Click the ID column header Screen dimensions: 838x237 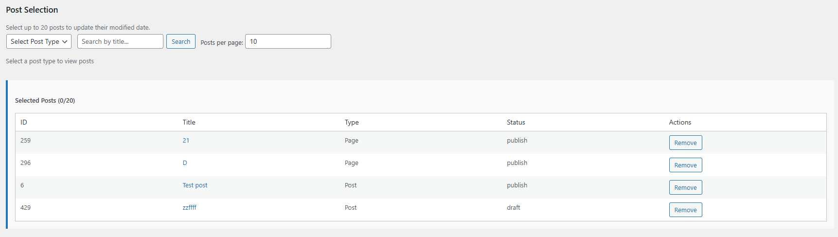point(24,122)
